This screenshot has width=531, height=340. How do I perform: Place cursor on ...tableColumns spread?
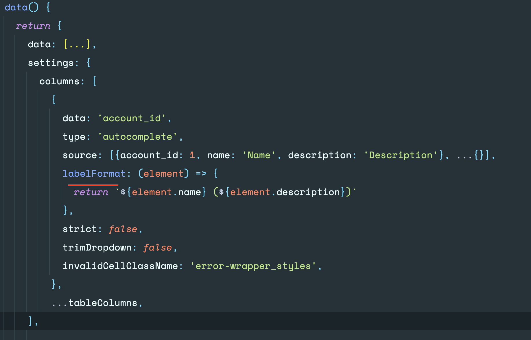[94, 303]
